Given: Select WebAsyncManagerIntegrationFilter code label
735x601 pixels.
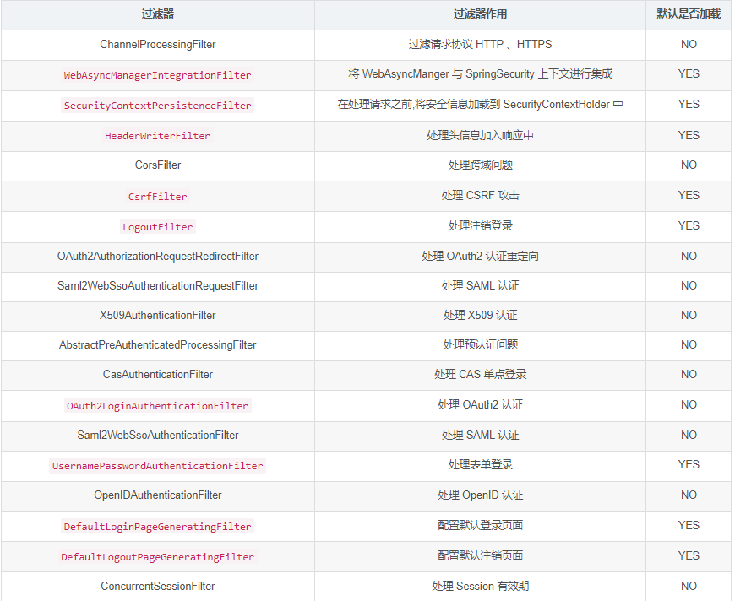Looking at the screenshot, I should (157, 75).
